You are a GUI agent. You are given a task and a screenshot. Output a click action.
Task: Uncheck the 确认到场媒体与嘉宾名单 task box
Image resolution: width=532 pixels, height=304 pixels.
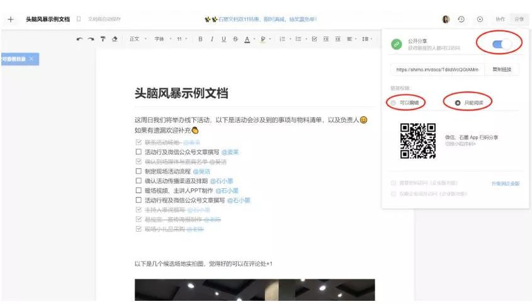(139, 161)
